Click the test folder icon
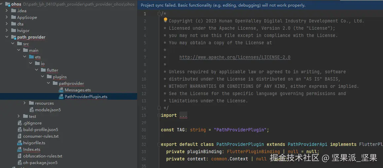The height and width of the screenshot is (168, 383). 25,116
